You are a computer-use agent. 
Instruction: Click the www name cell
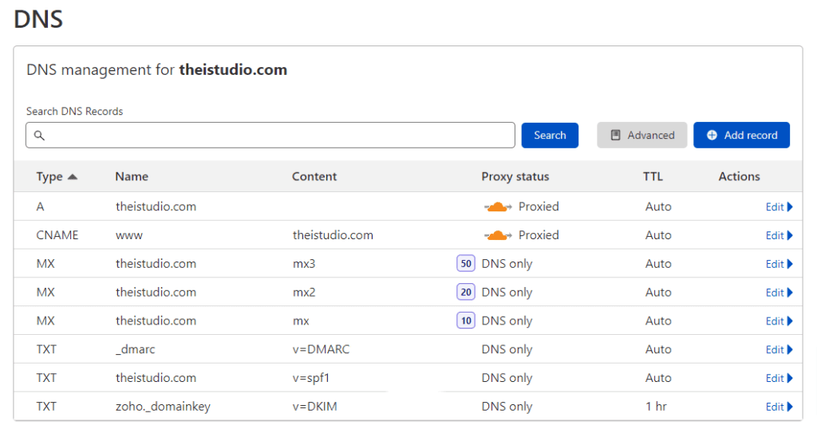tap(129, 235)
